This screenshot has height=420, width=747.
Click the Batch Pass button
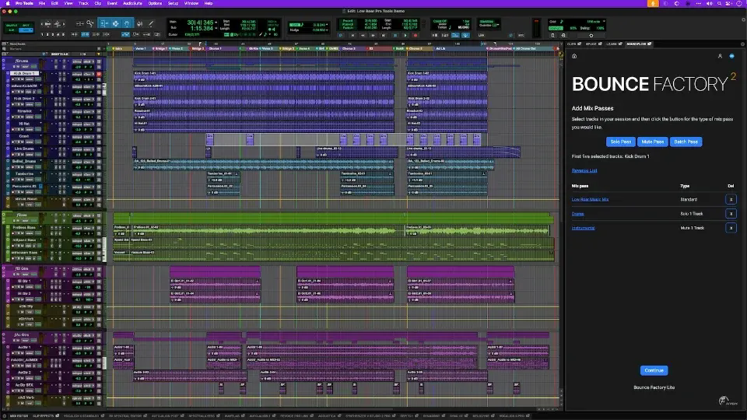[687, 142]
